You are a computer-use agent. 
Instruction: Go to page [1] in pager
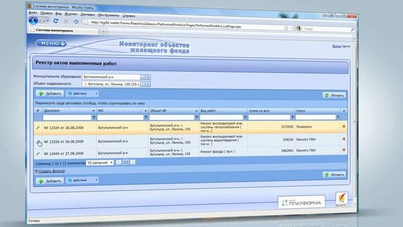click(x=126, y=163)
